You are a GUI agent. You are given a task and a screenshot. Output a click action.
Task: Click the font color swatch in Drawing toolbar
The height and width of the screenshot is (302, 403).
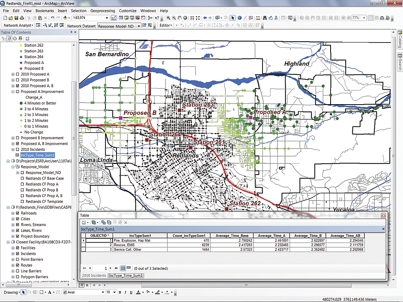pos(138,293)
